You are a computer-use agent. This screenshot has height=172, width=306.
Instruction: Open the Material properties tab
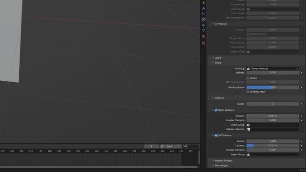click(x=204, y=36)
